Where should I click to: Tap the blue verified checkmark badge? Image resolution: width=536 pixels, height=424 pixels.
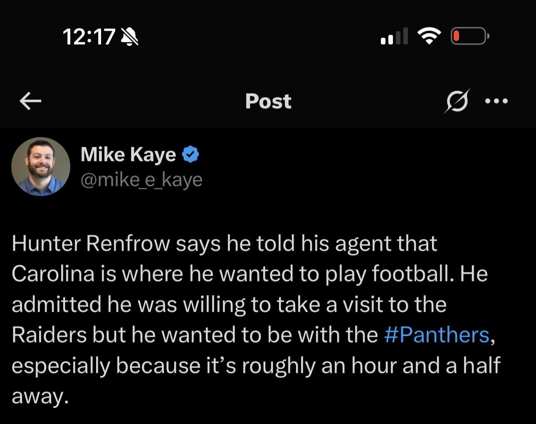tap(191, 153)
